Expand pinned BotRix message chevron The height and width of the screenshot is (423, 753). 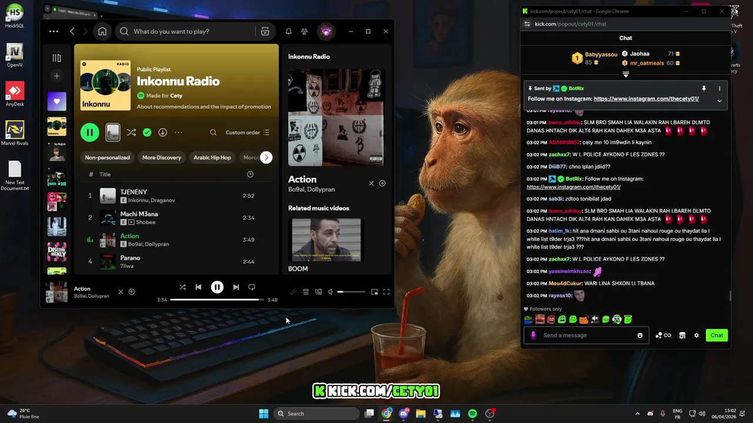[719, 101]
